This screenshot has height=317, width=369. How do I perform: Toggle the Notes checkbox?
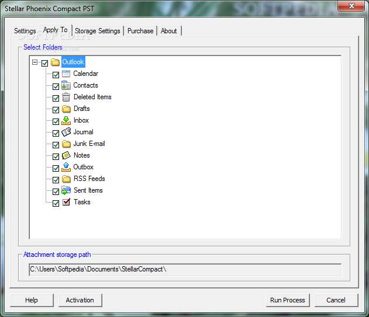pos(56,156)
